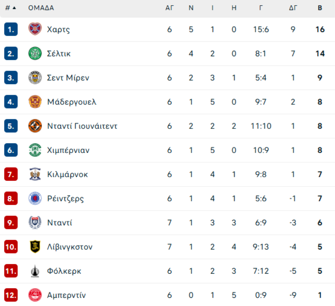335x306 pixels.
Task: Click the Rangers (Ρέιντζερς) club crest
Action: point(35,198)
